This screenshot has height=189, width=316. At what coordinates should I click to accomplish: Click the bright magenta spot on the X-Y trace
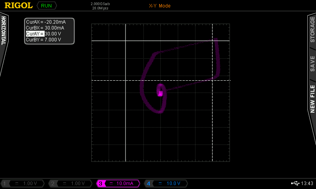(160, 91)
